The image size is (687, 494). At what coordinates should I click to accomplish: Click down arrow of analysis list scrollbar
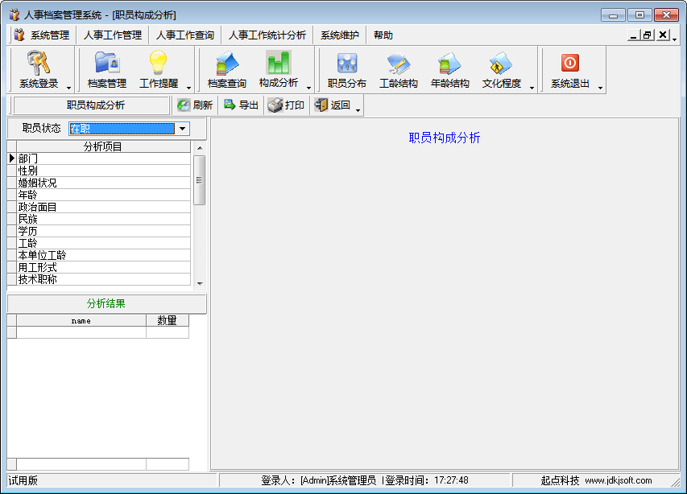[200, 283]
